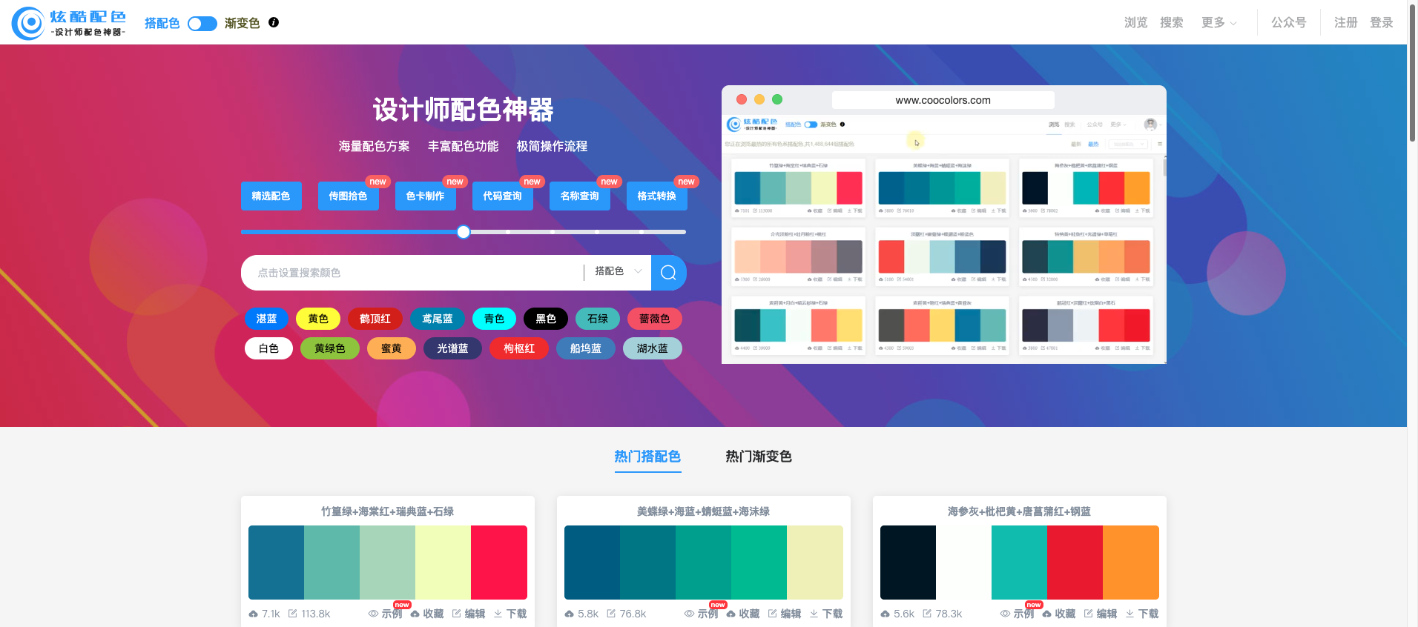Viewport: 1418px width, 627px height.
Task: Open the 名称查询 tool
Action: tap(580, 196)
